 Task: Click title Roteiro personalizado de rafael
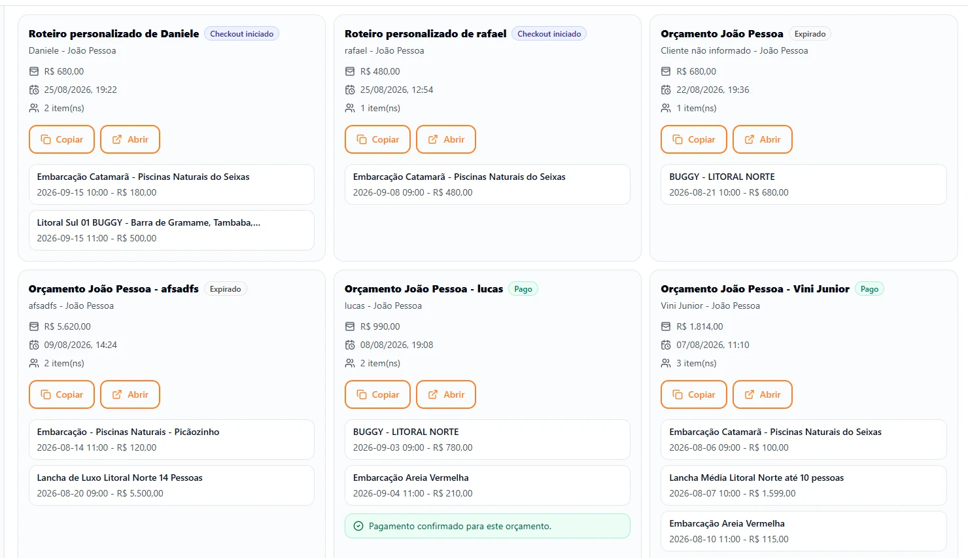425,33
